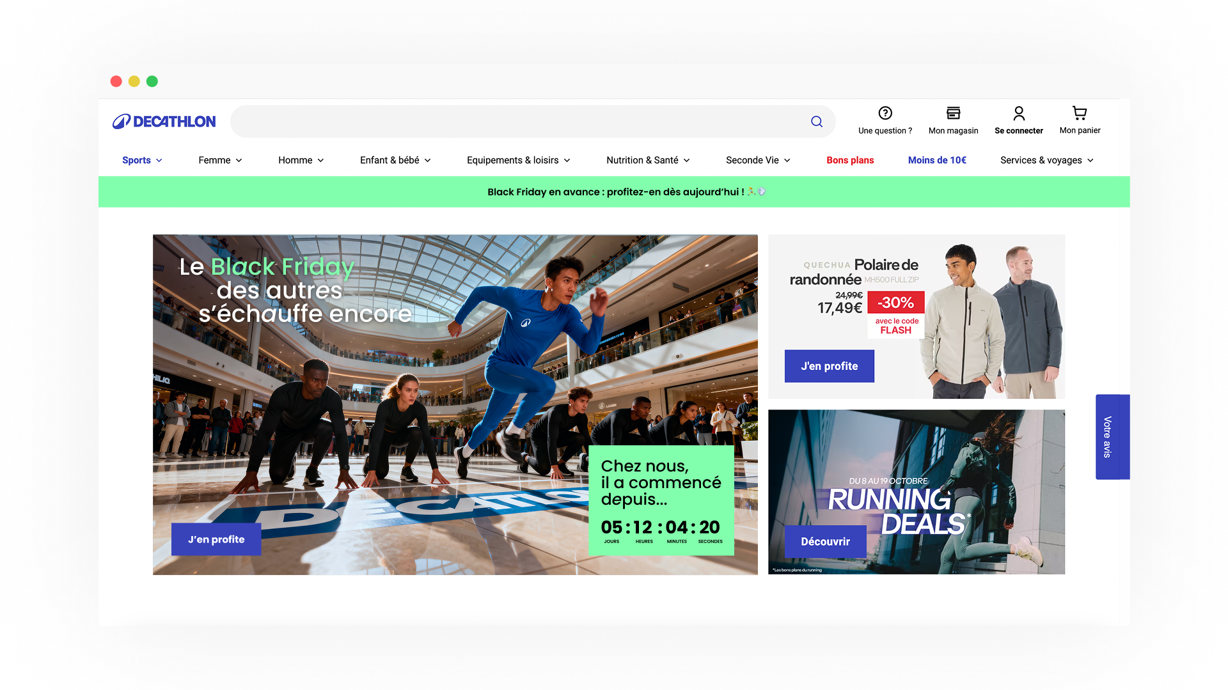
Task: Expand the Nutrition & Santé chevron
Action: (x=686, y=160)
